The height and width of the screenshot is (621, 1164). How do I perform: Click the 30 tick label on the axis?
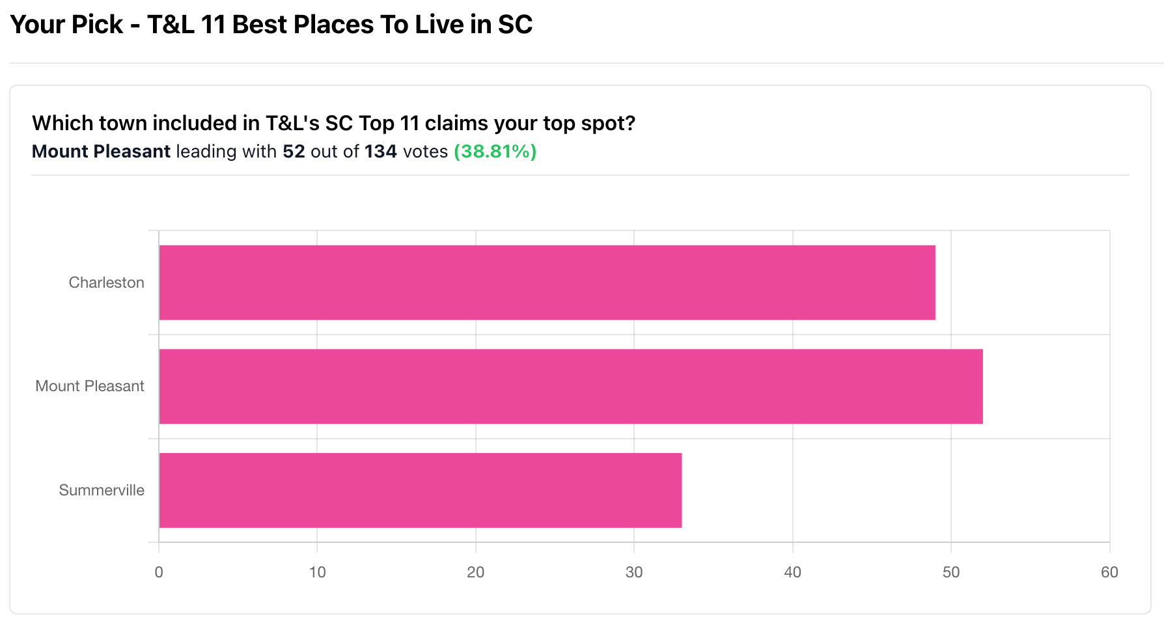[634, 572]
